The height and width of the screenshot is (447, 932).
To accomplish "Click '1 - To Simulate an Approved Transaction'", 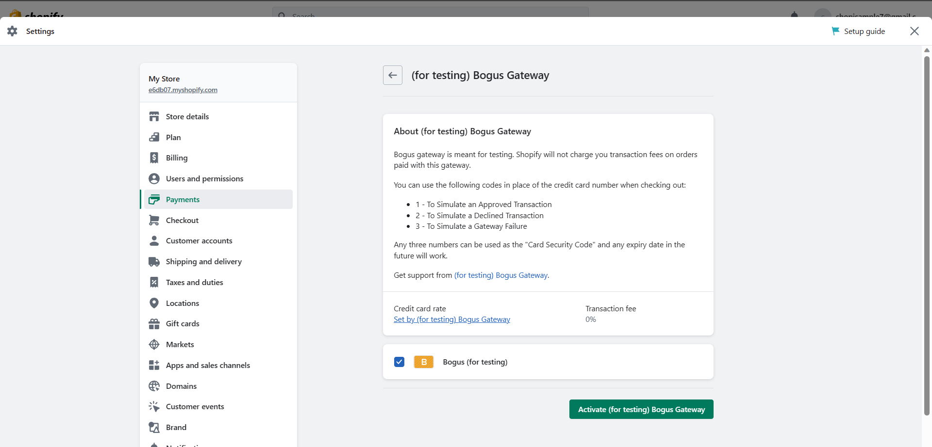I will 483,204.
